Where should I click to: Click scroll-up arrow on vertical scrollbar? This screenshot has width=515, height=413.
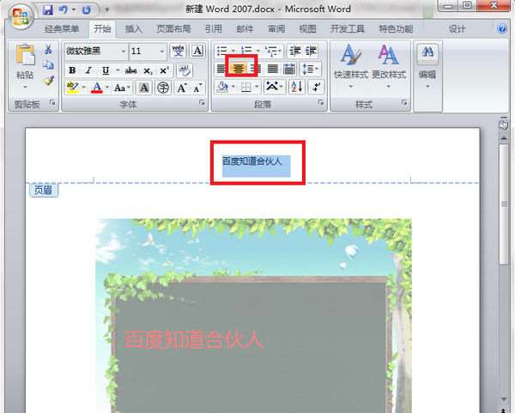(504, 139)
